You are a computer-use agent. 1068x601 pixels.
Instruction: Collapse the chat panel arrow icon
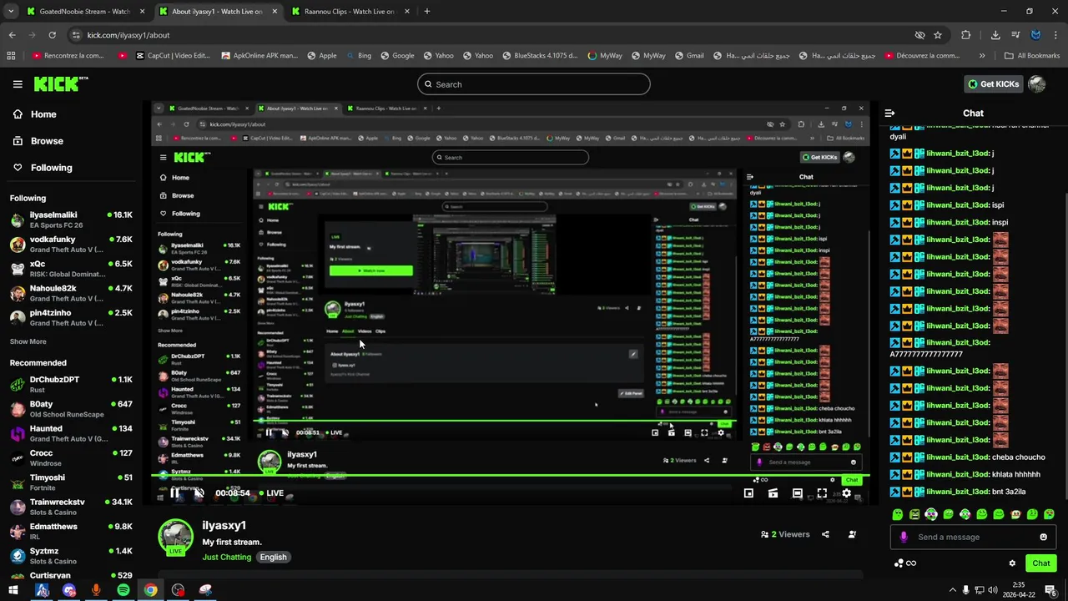point(889,113)
